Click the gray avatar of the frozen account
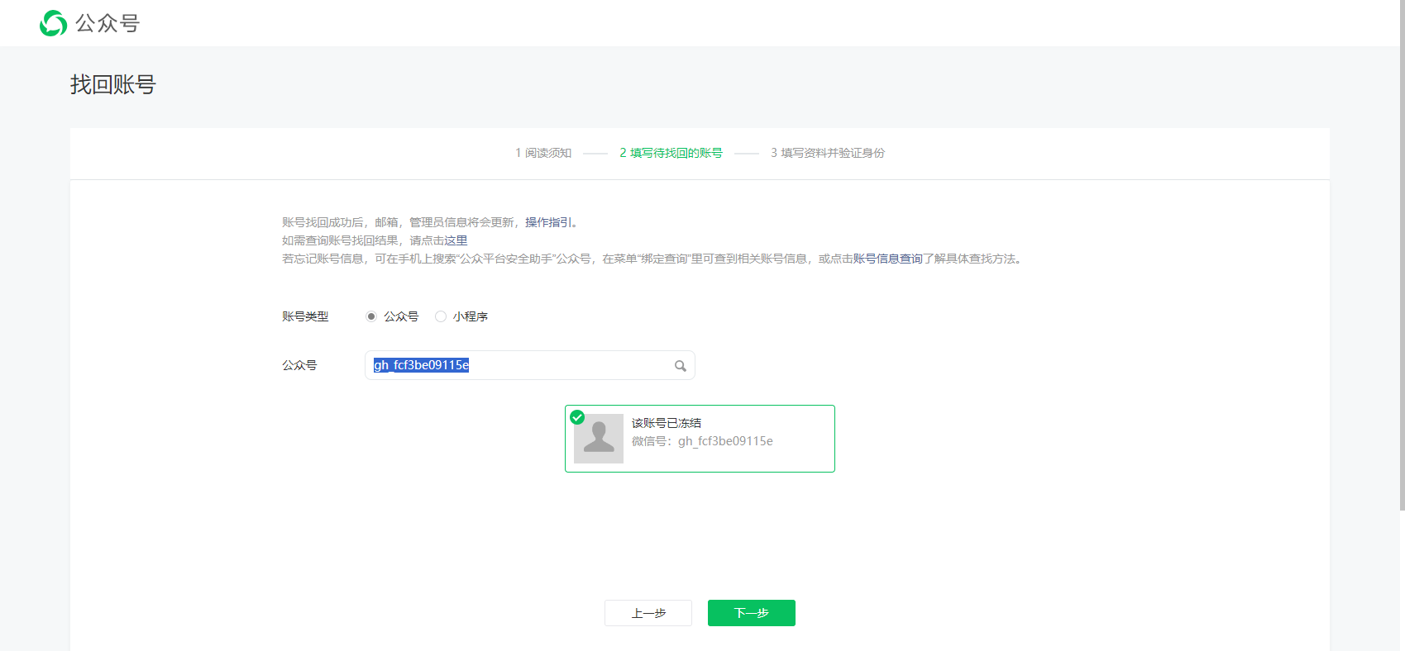1405x651 pixels. (x=599, y=439)
